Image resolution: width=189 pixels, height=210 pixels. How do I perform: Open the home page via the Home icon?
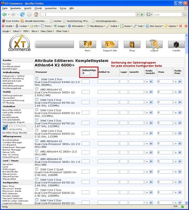coord(36,14)
